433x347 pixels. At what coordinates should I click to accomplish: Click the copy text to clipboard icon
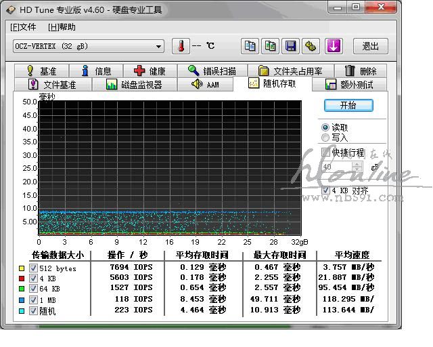250,46
